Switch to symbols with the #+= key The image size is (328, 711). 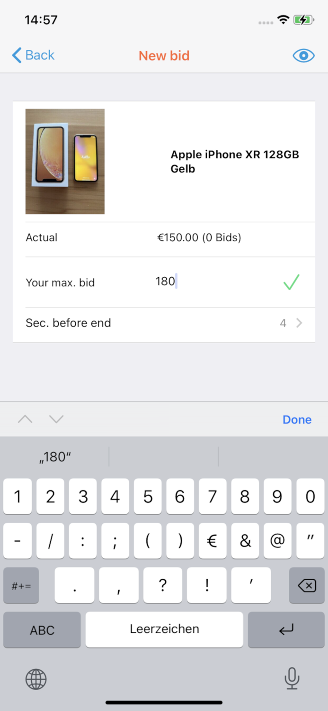click(x=21, y=585)
